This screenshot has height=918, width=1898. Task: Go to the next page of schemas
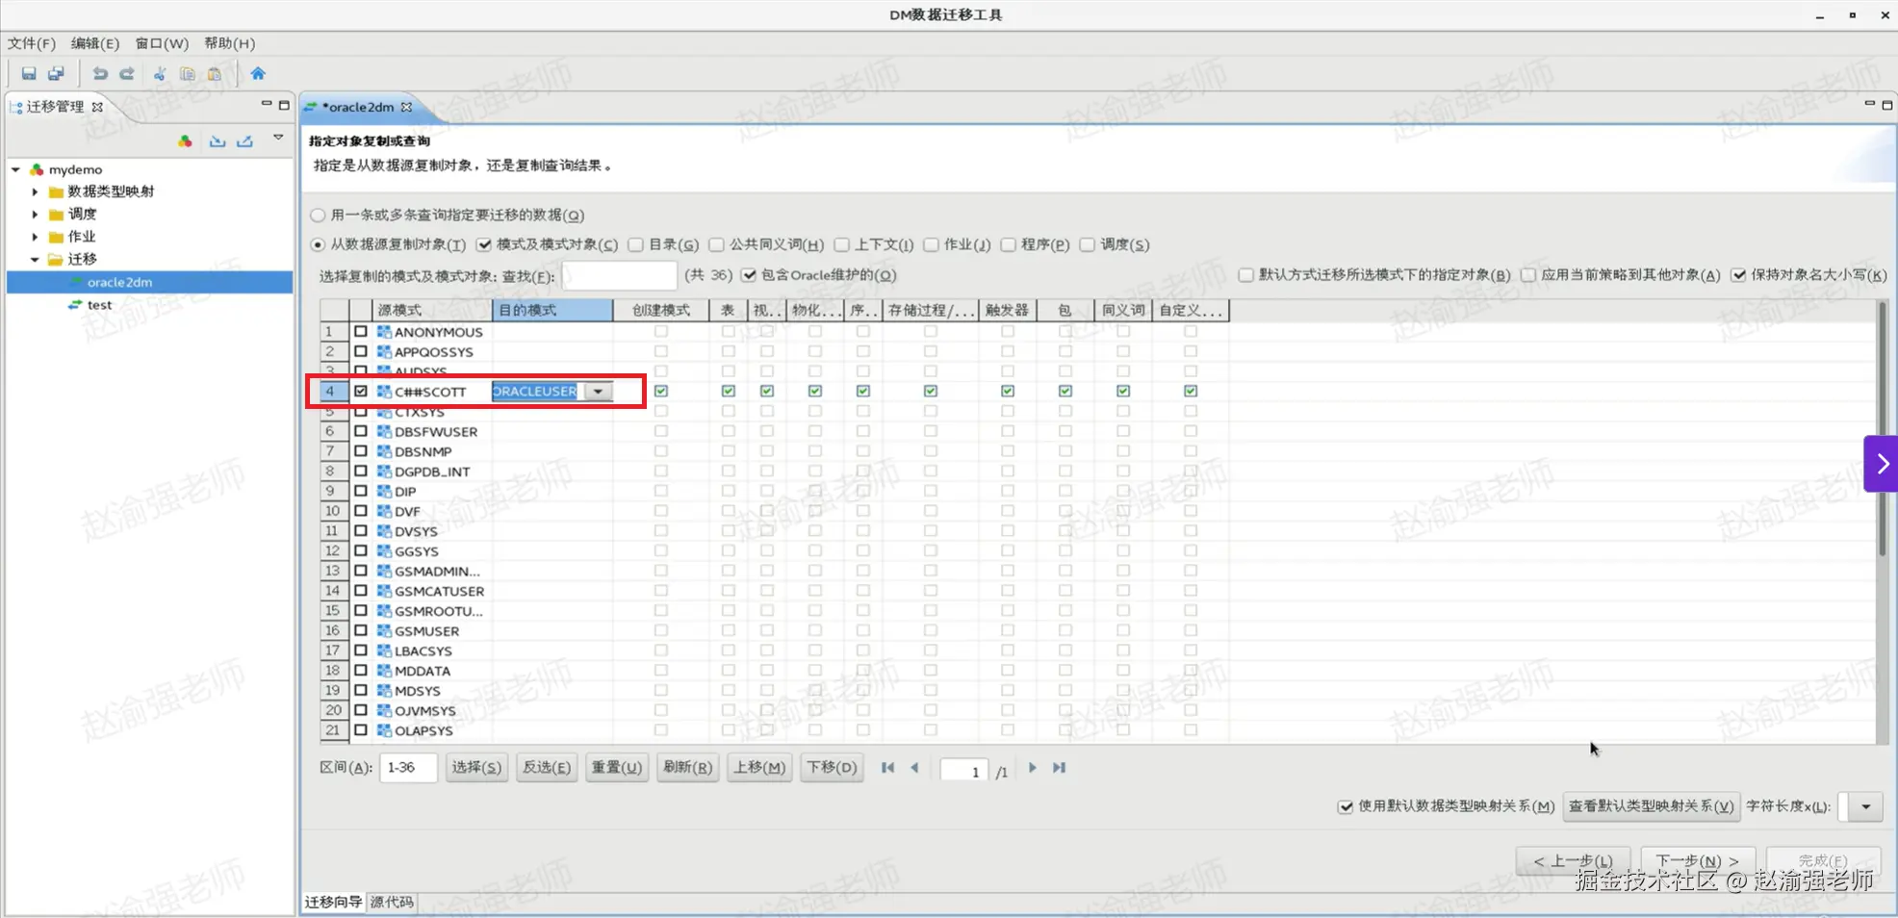tap(1032, 768)
